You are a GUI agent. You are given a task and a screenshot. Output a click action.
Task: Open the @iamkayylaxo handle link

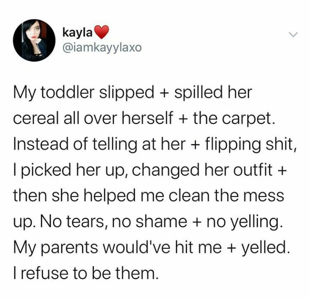click(x=102, y=48)
